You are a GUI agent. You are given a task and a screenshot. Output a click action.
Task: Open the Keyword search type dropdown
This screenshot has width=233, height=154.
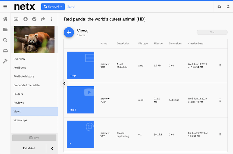(53, 6)
